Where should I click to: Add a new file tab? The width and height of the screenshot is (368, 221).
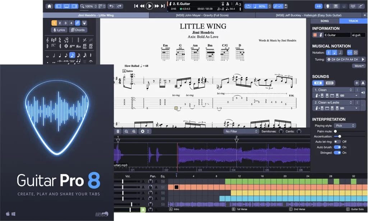(365, 15)
